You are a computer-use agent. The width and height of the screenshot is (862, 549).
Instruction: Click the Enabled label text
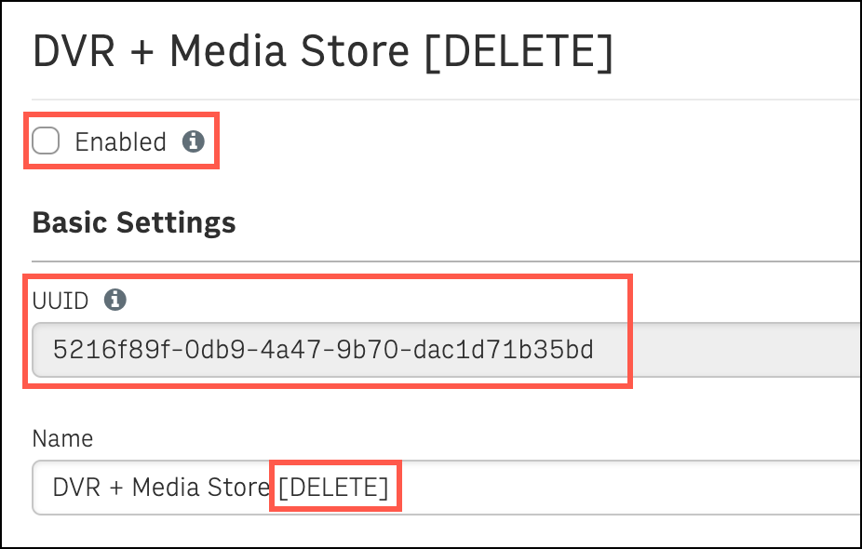pos(120,141)
